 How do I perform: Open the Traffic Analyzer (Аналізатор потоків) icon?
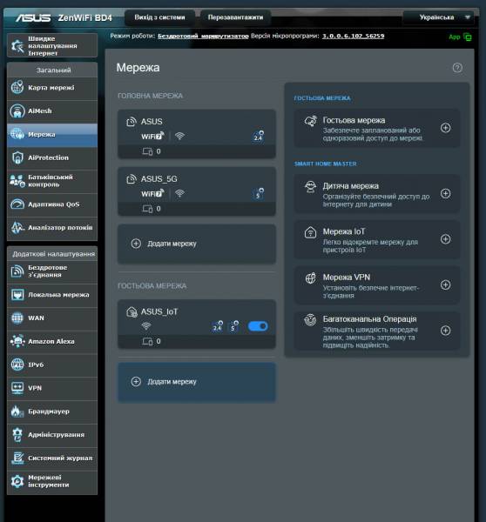click(x=17, y=227)
